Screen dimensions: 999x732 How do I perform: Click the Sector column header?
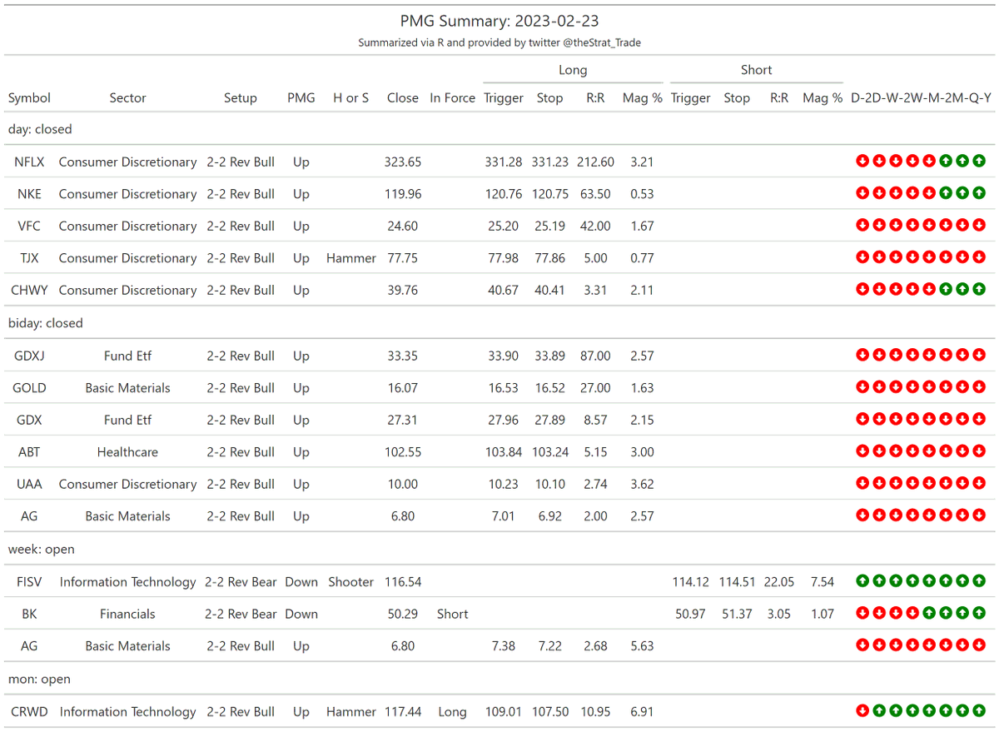tap(127, 98)
